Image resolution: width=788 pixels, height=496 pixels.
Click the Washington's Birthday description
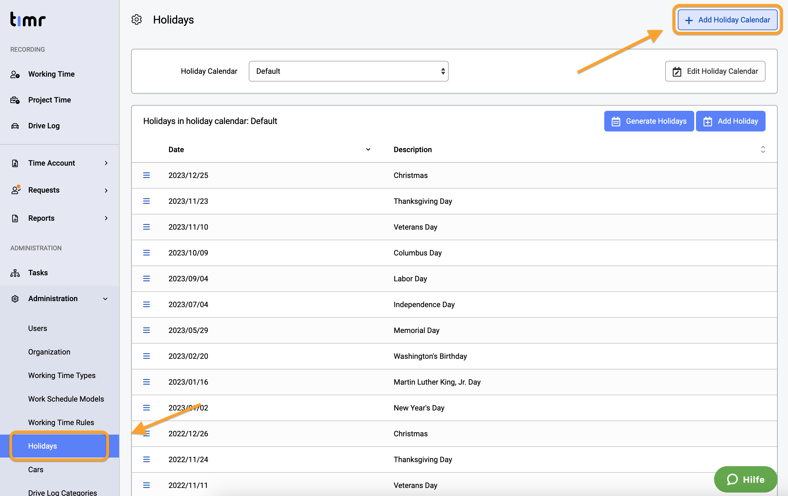click(430, 356)
